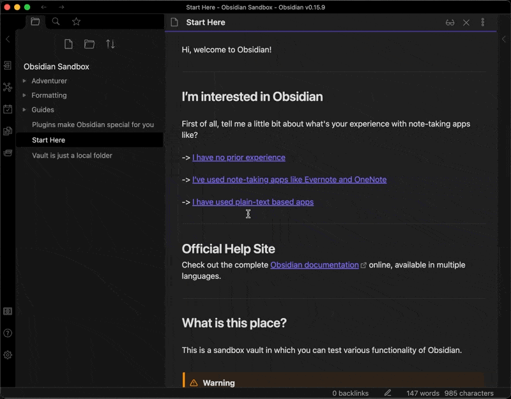511x399 pixels.
Task: Close the Start Here pane
Action: [x=466, y=22]
